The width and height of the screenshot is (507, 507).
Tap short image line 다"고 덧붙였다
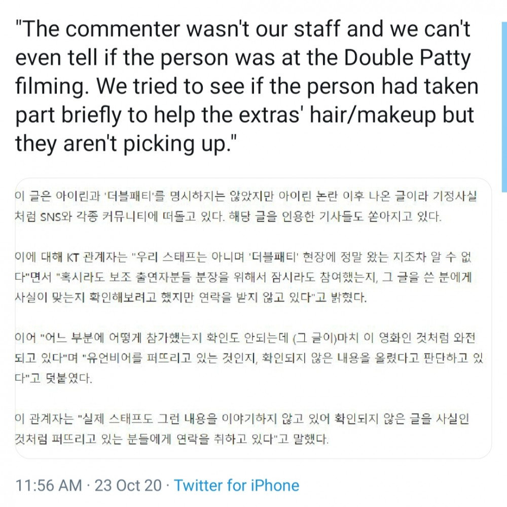click(x=54, y=378)
